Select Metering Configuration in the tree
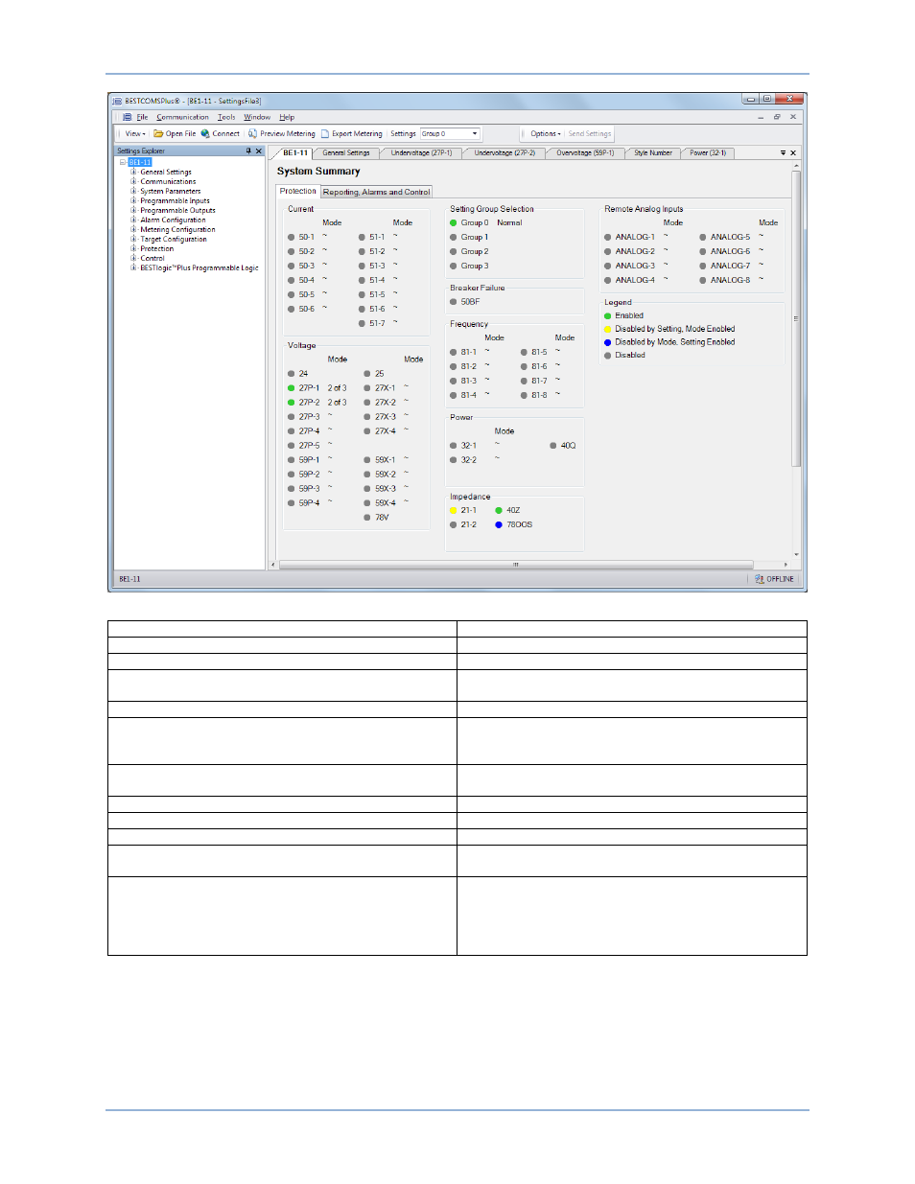This screenshot has width=915, height=1184. pos(177,229)
